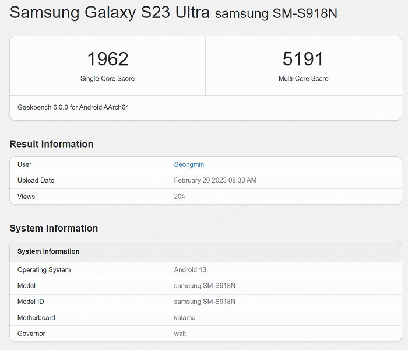The height and width of the screenshot is (350, 408).
Task: Click the 204 views count
Action: pos(180,197)
